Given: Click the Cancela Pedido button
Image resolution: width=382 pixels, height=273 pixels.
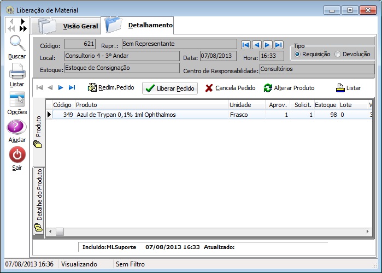Looking at the screenshot, I should click(x=230, y=88).
